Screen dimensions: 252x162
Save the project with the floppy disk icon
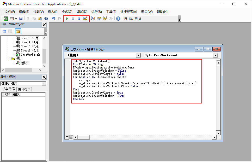pos(21,19)
